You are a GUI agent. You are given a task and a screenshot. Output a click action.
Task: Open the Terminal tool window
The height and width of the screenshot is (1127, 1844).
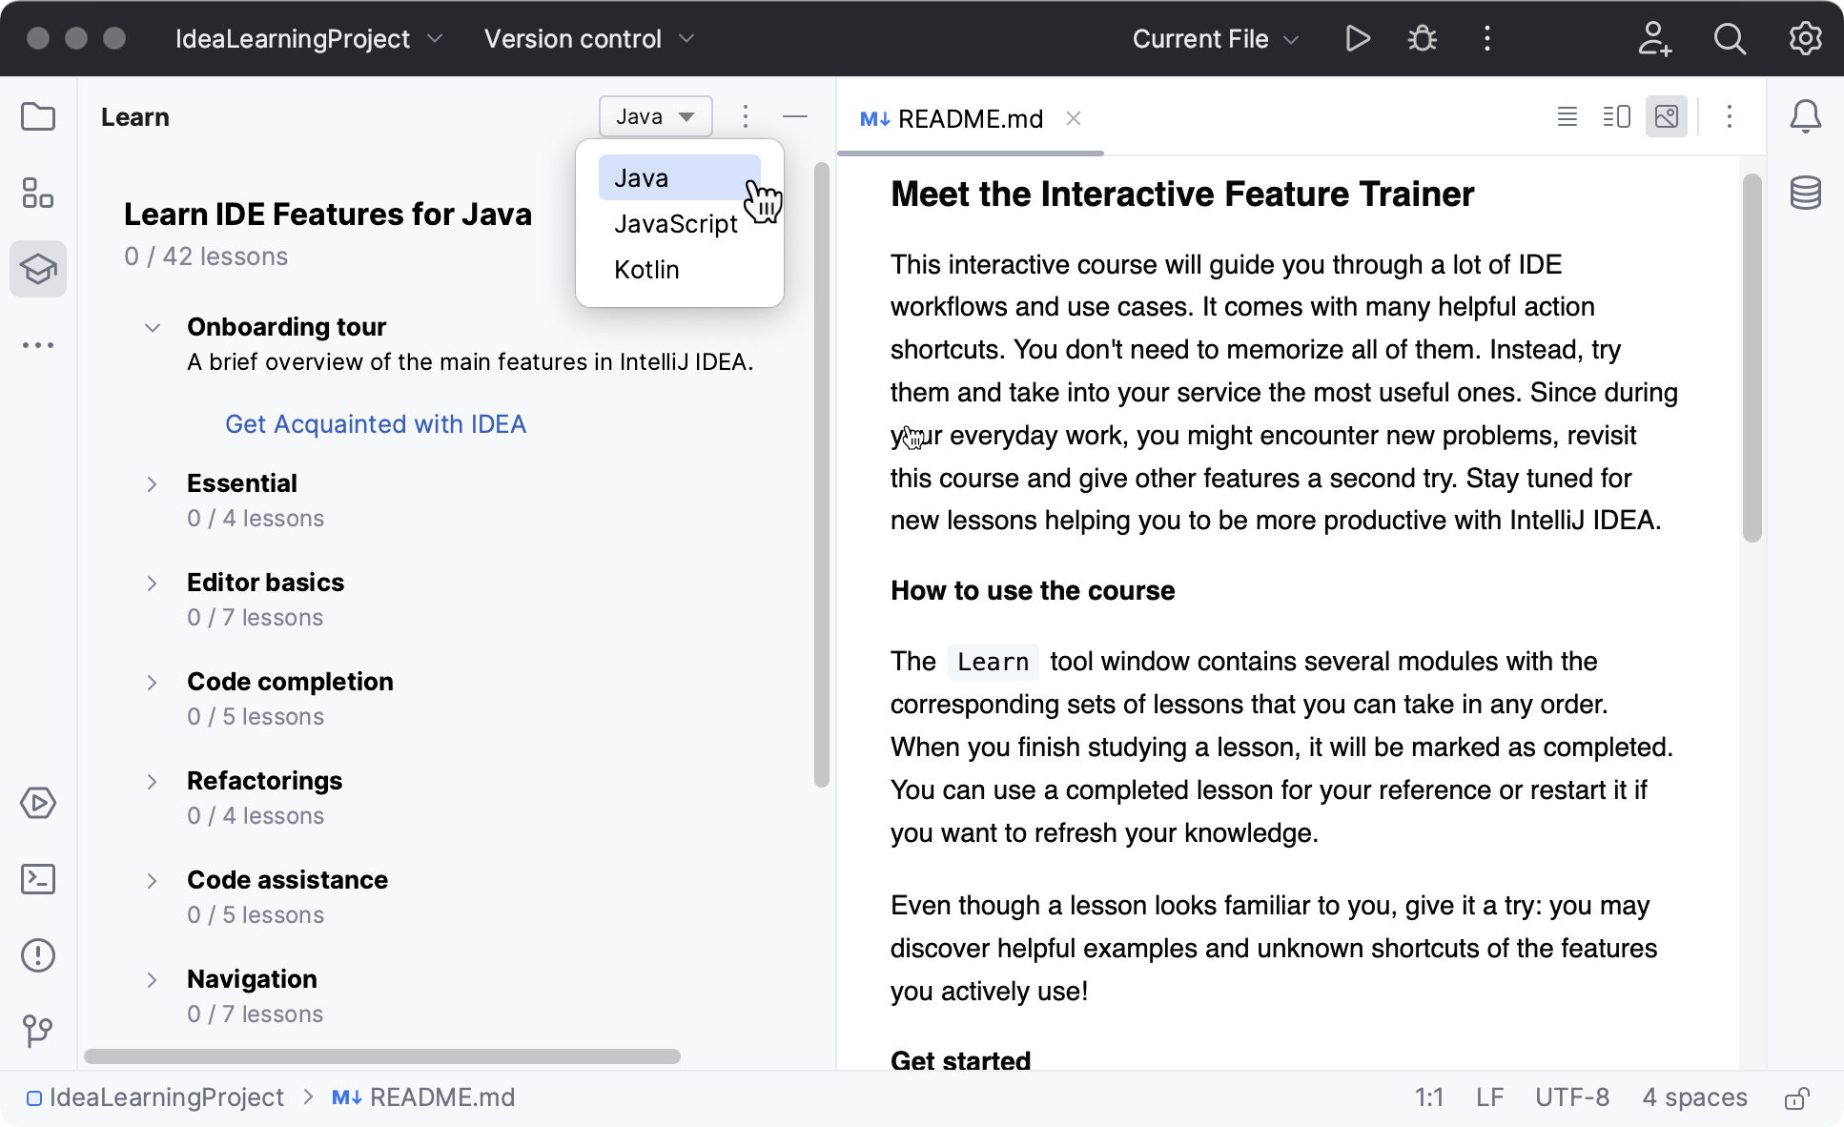(x=38, y=879)
